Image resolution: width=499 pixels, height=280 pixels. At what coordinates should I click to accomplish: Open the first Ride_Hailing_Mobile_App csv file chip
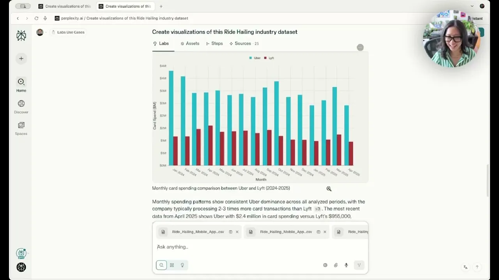tap(198, 232)
